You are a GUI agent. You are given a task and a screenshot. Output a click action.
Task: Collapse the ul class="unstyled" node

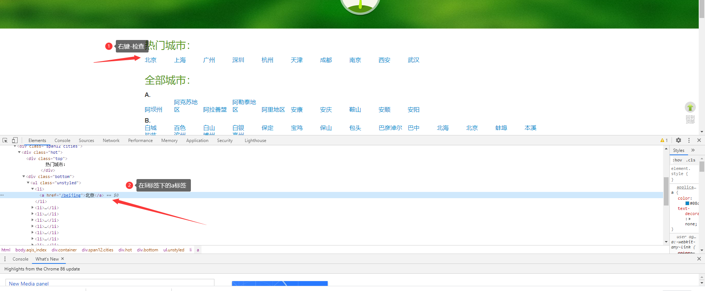[28, 183]
